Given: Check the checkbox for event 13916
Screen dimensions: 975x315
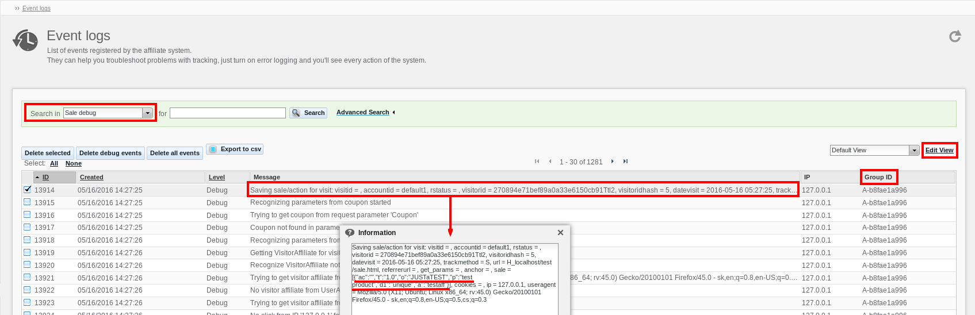Looking at the screenshot, I should pyautogui.click(x=27, y=214).
